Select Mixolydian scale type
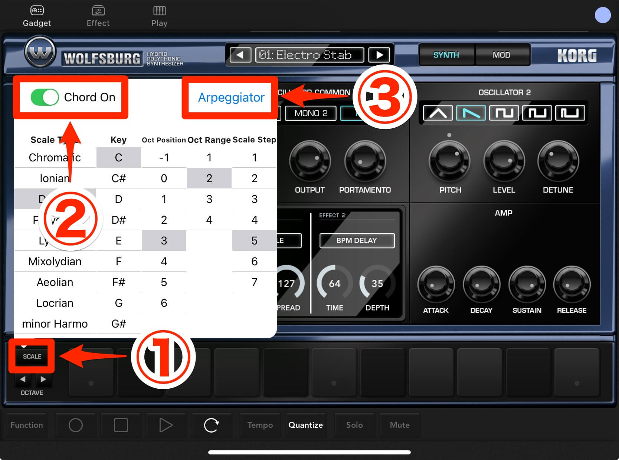Image resolution: width=619 pixels, height=460 pixels. pyautogui.click(x=55, y=261)
